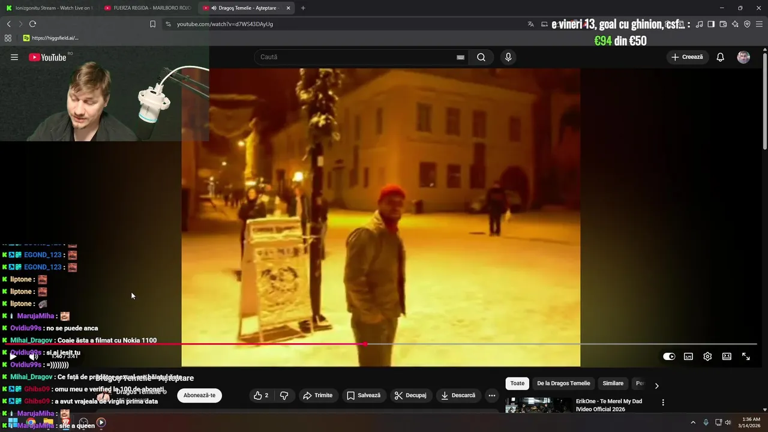Switch to theater mode in player
This screenshot has width=768, height=432.
click(727, 356)
